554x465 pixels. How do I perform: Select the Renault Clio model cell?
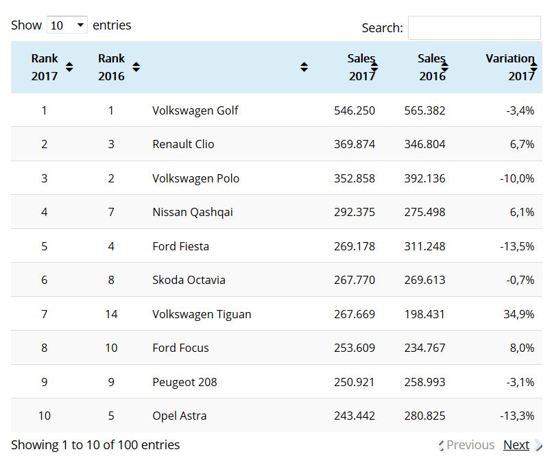[183, 144]
